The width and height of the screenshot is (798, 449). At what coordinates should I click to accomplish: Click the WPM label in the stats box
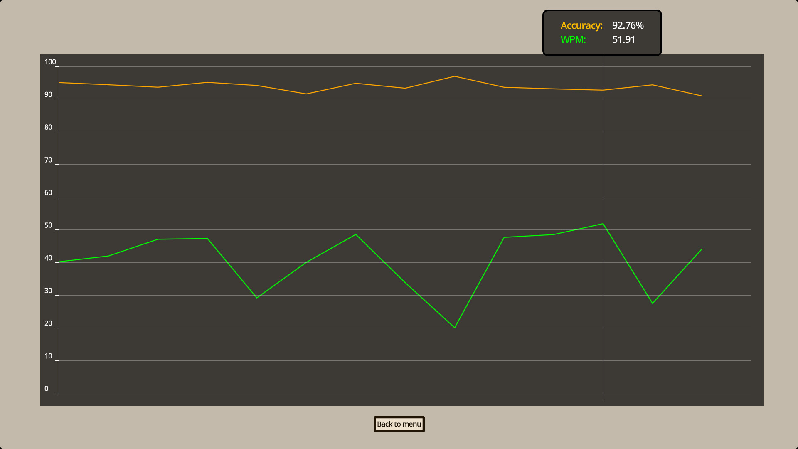point(574,40)
